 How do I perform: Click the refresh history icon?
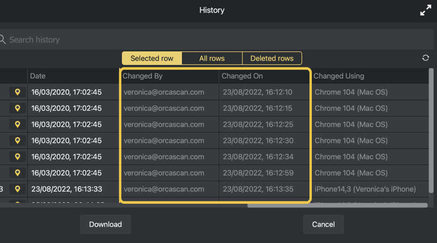425,58
